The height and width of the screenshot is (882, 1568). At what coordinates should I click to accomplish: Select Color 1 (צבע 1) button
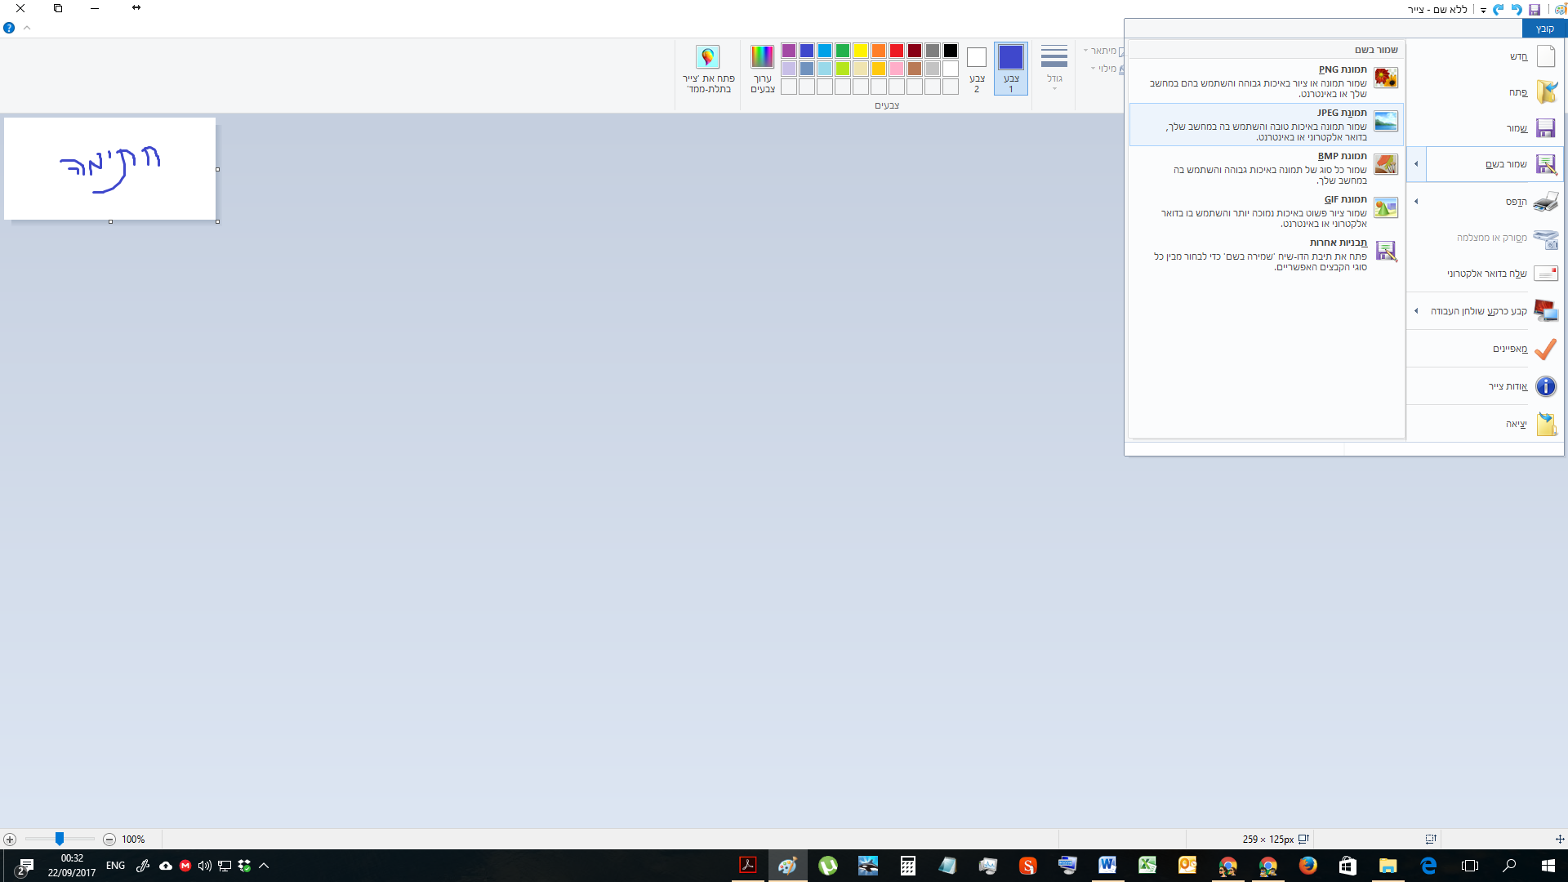1011,69
